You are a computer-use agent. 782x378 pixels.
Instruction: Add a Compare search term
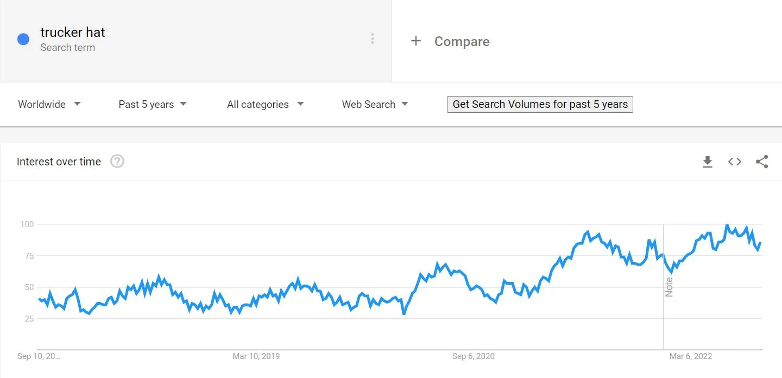click(x=462, y=41)
